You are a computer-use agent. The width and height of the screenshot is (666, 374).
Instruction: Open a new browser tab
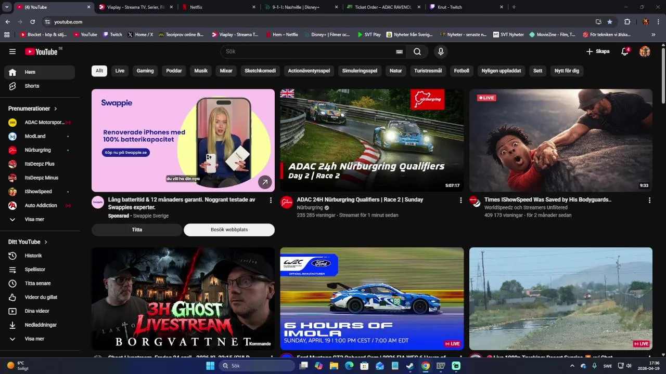point(514,7)
